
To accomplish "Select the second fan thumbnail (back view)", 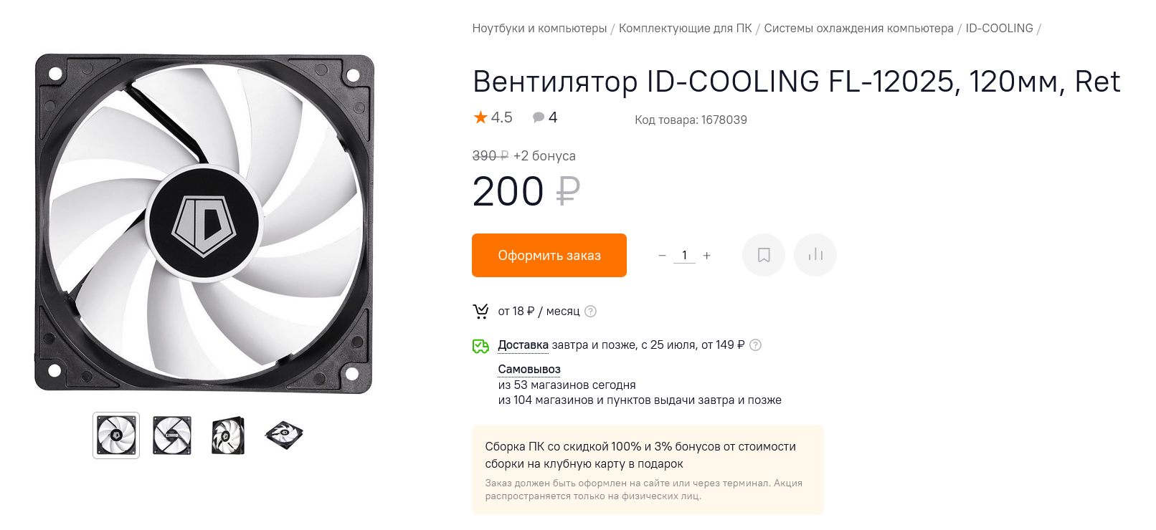I will coord(172,435).
